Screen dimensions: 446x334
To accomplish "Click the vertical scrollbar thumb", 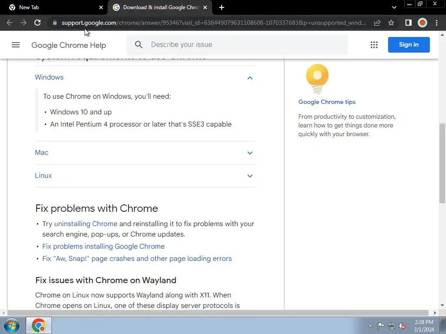I will (442, 164).
